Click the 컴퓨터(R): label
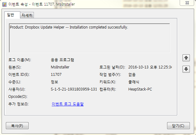196x135 pixels. (x=108, y=89)
